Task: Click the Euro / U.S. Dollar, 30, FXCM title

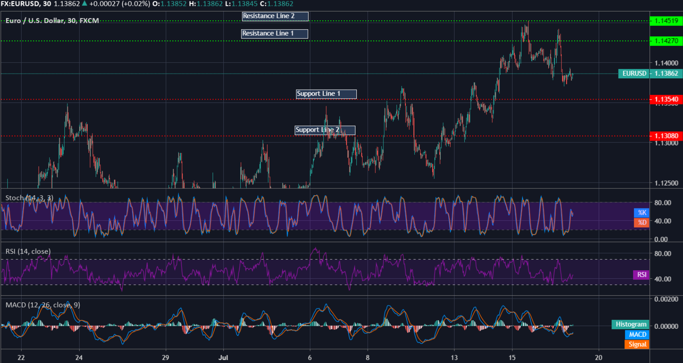Action: click(x=52, y=21)
